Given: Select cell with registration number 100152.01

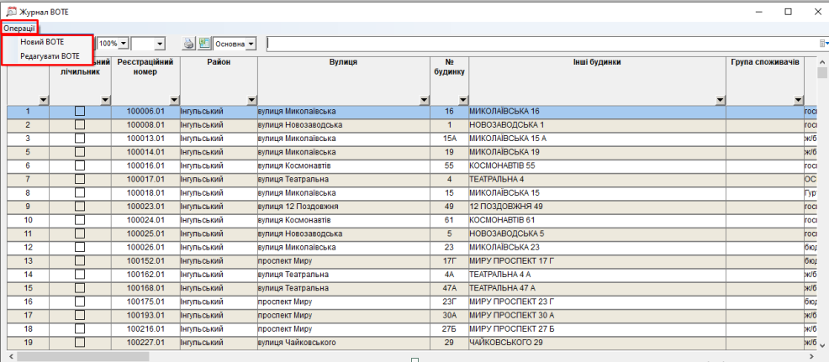Looking at the screenshot, I should pyautogui.click(x=145, y=260).
